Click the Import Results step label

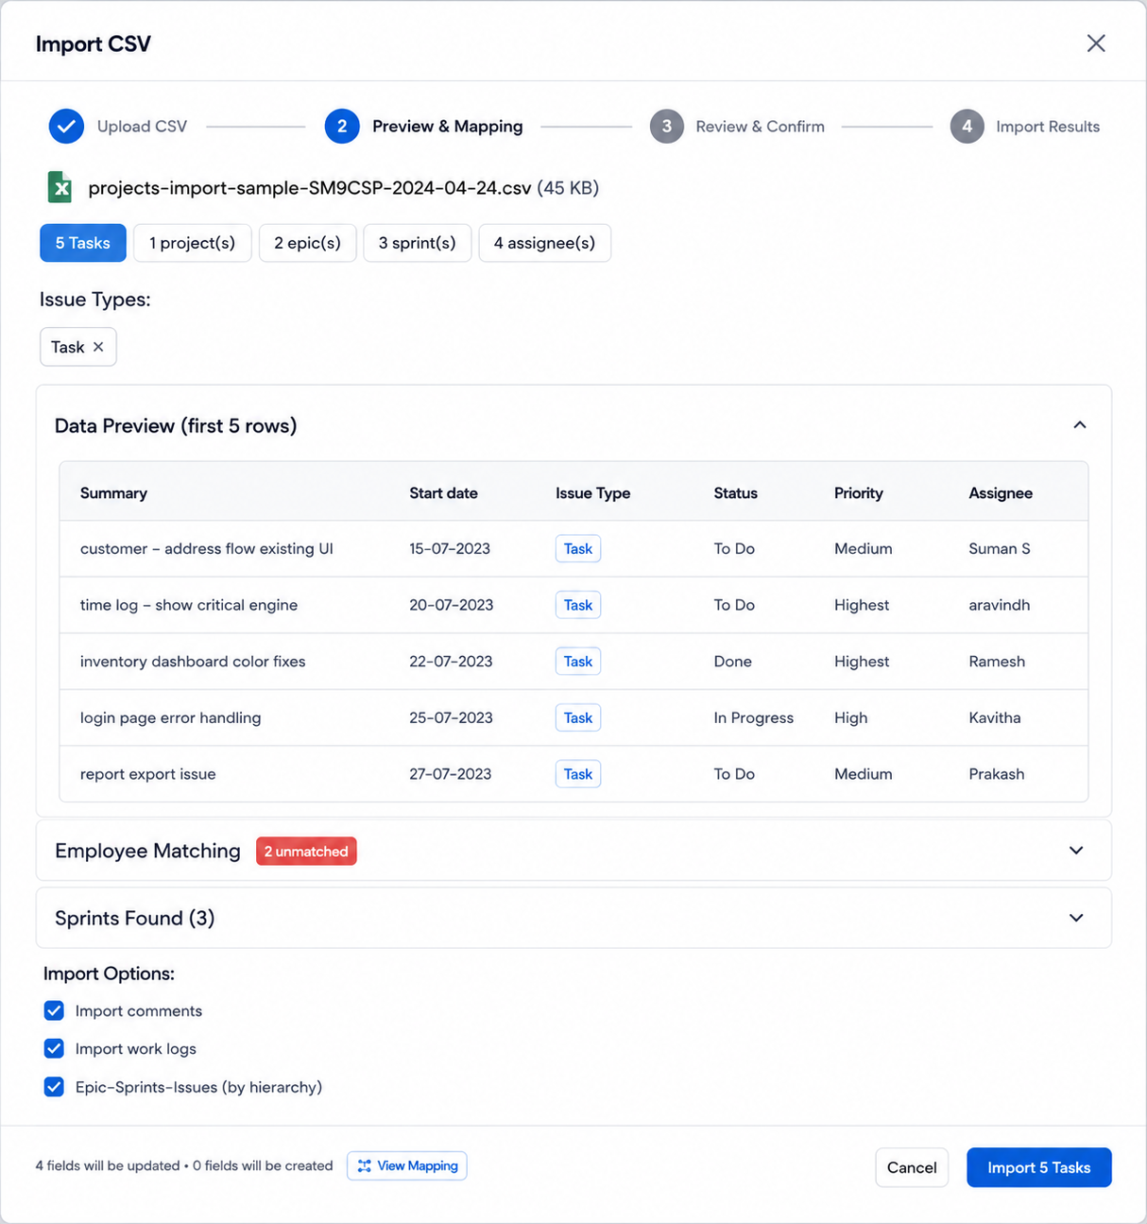[1048, 127]
